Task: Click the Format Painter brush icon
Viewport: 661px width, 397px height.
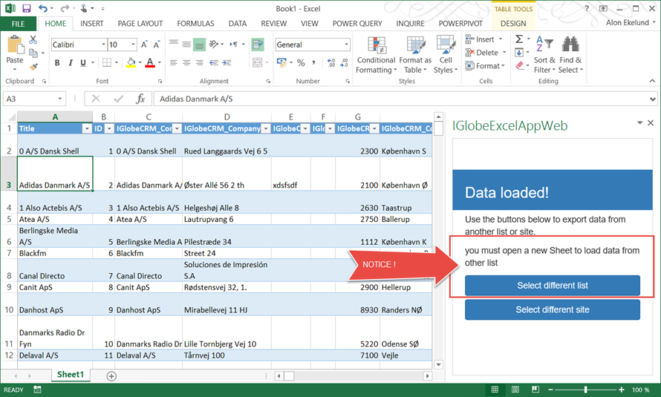Action: (x=33, y=67)
